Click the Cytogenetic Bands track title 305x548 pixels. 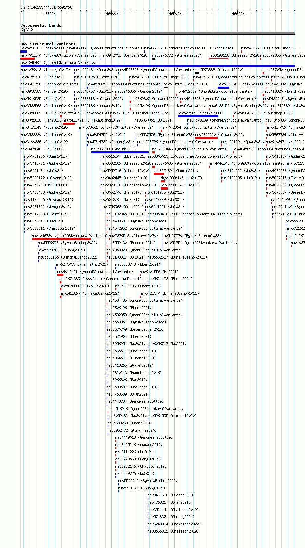[x=41, y=25]
